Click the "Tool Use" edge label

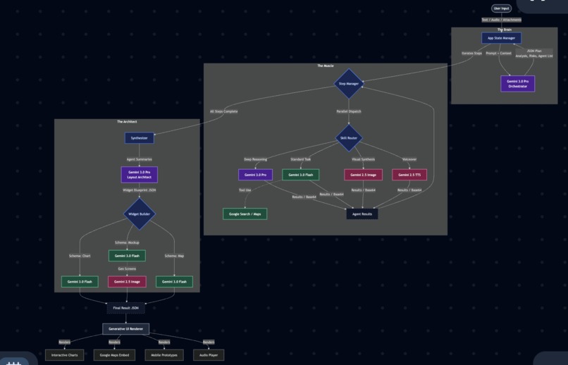(245, 190)
